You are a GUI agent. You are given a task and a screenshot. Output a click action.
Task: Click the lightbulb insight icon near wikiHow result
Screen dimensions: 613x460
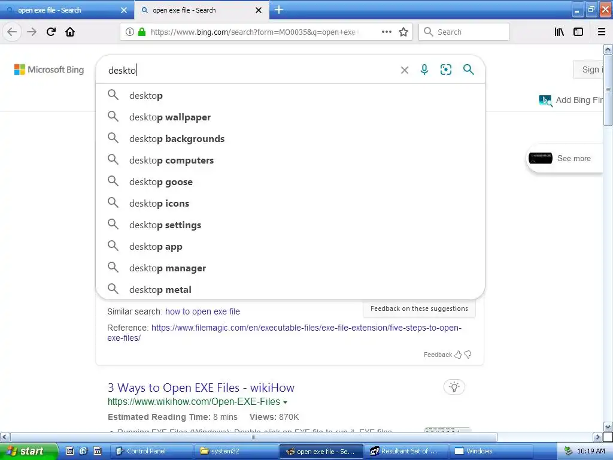pos(454,388)
